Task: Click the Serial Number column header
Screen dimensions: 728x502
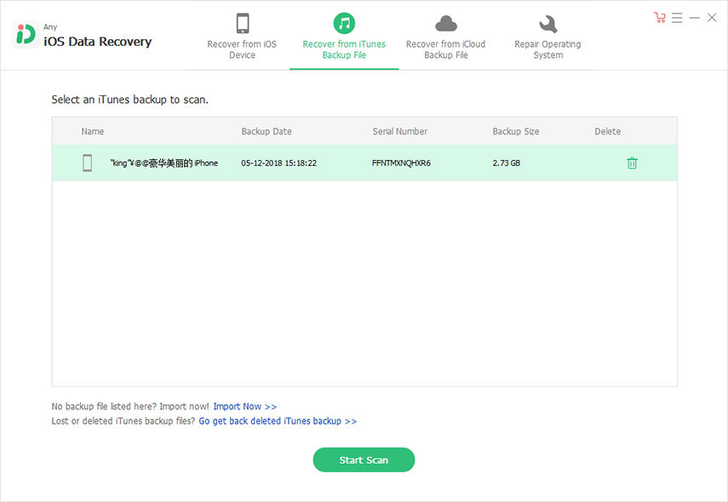Action: point(399,131)
